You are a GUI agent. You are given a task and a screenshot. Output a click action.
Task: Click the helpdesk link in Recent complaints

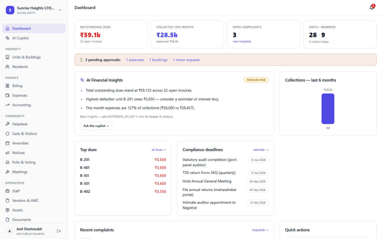(260, 230)
